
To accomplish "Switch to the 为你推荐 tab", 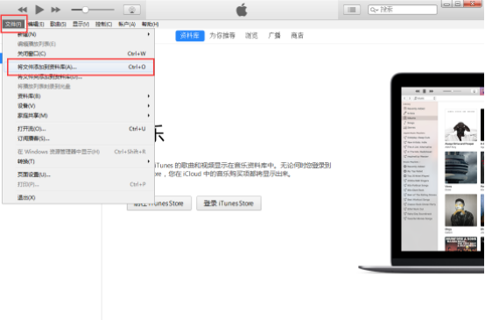I will [x=222, y=36].
